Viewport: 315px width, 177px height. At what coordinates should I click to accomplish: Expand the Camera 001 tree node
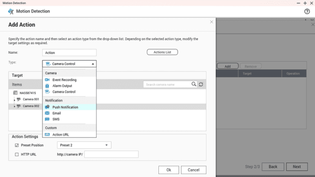[14, 100]
